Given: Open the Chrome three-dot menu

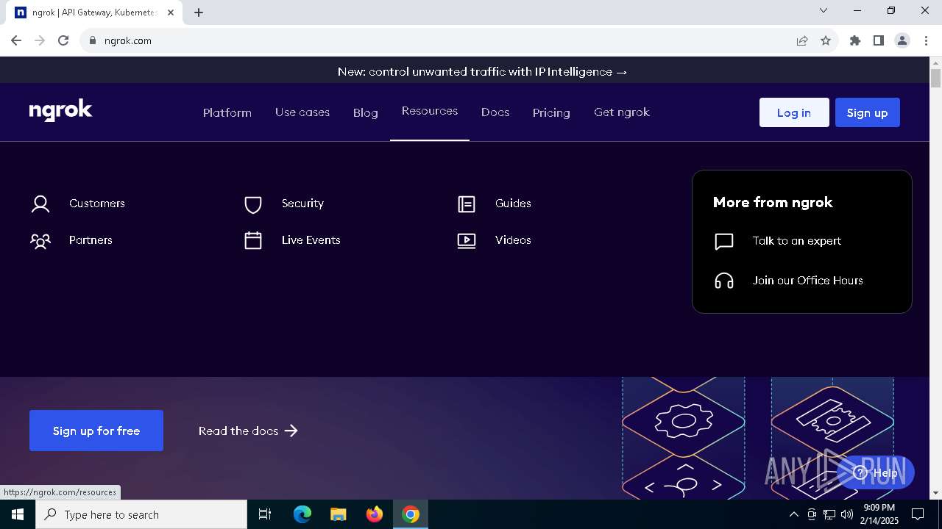Looking at the screenshot, I should click(x=926, y=40).
